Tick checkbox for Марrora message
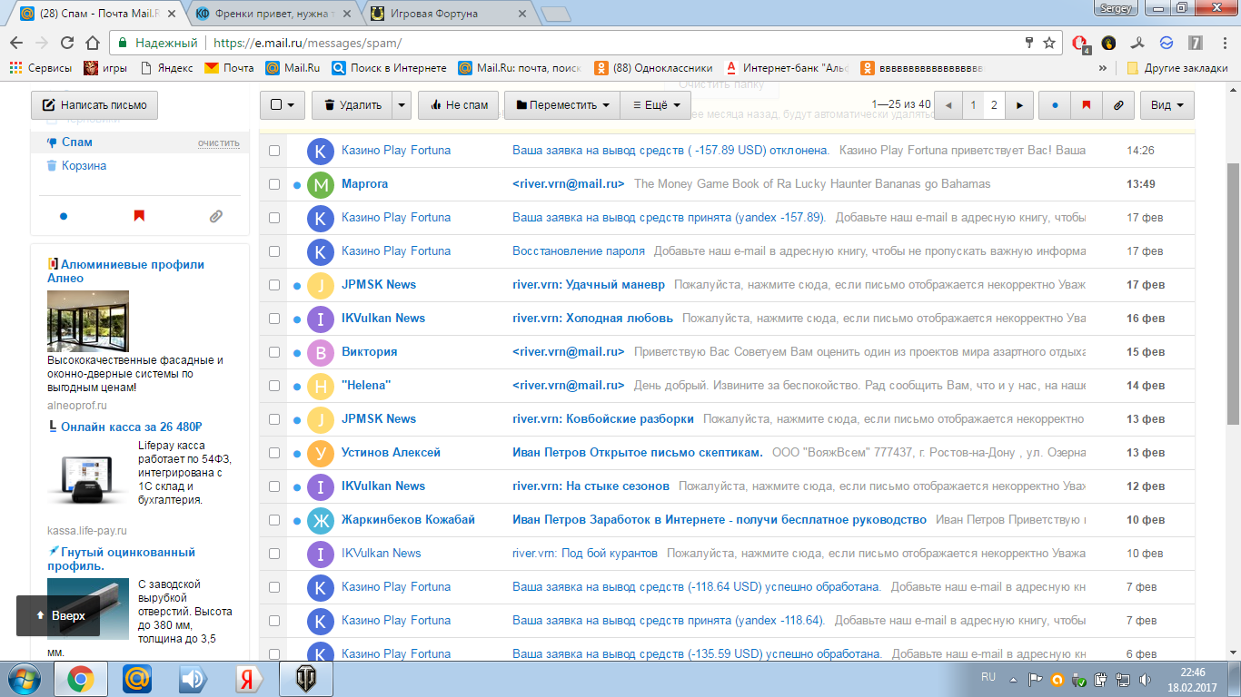This screenshot has width=1241, height=697. pos(274,184)
